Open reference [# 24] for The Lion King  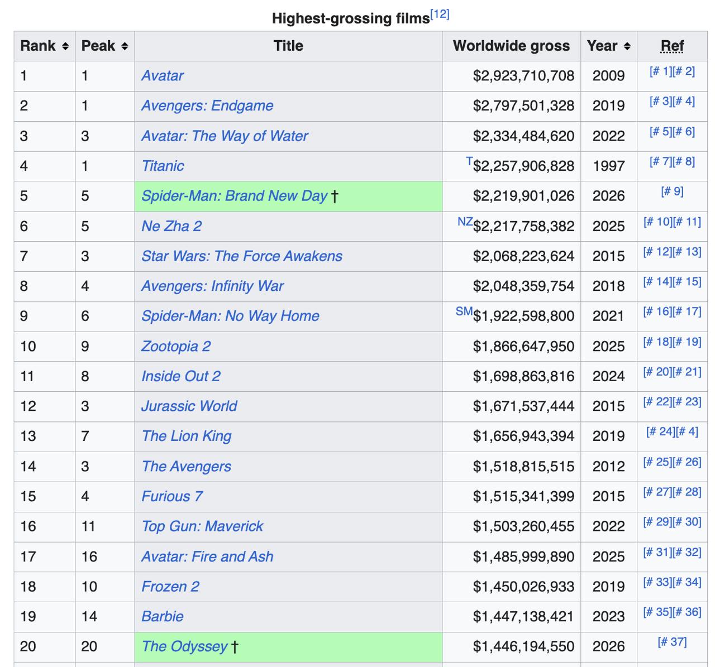(661, 432)
